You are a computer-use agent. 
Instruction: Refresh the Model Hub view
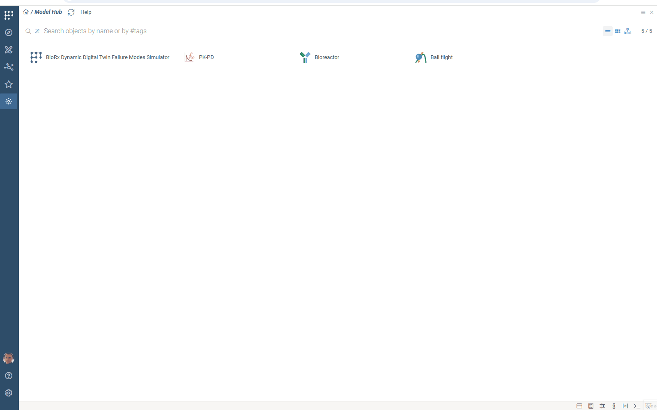point(71,12)
